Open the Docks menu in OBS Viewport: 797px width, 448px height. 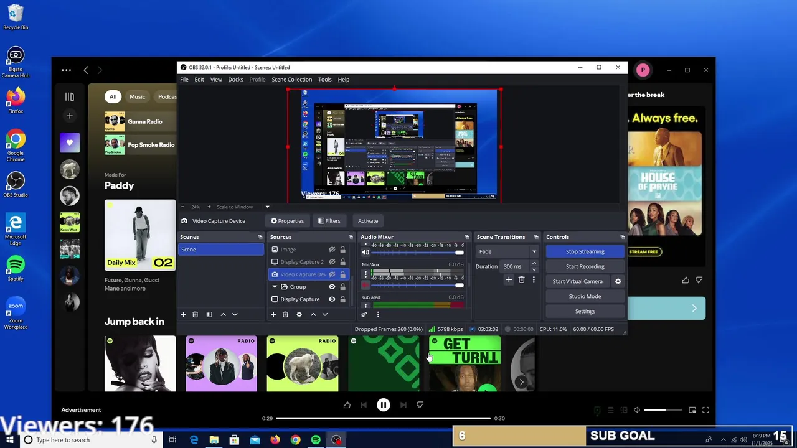[235, 80]
